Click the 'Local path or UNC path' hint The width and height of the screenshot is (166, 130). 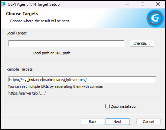[52, 53]
